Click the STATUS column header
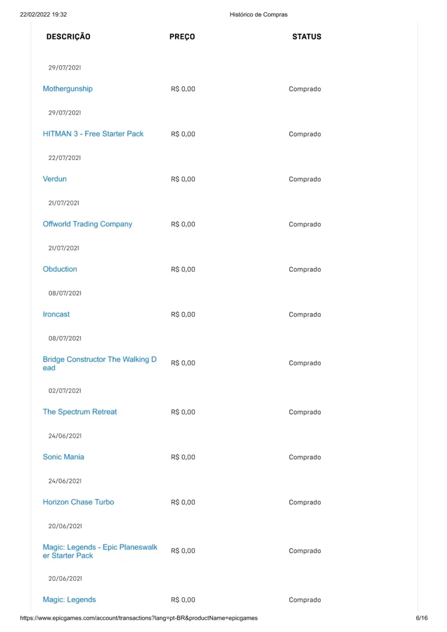The image size is (447, 632). [x=307, y=37]
